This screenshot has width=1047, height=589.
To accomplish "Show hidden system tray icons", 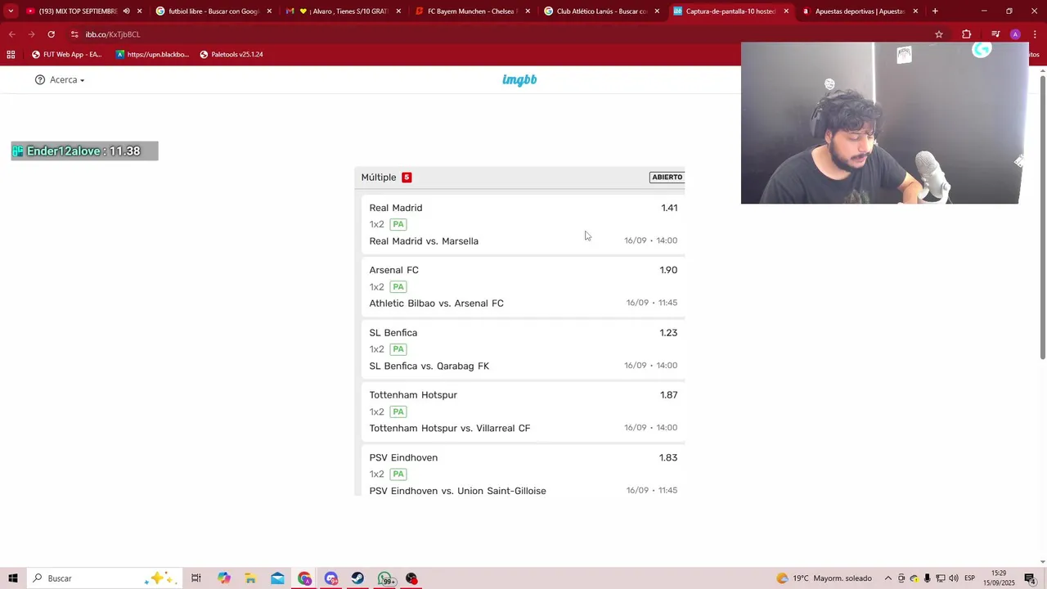I will pos(888,578).
